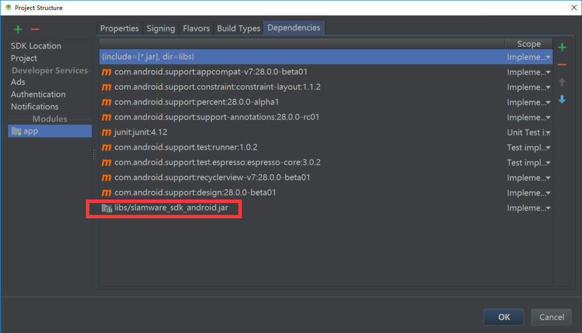Click the Maven icon for recyclerview-v7 dependency

point(107,178)
